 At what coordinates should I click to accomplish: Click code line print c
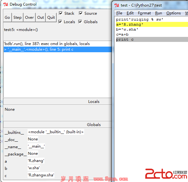click(x=152, y=40)
